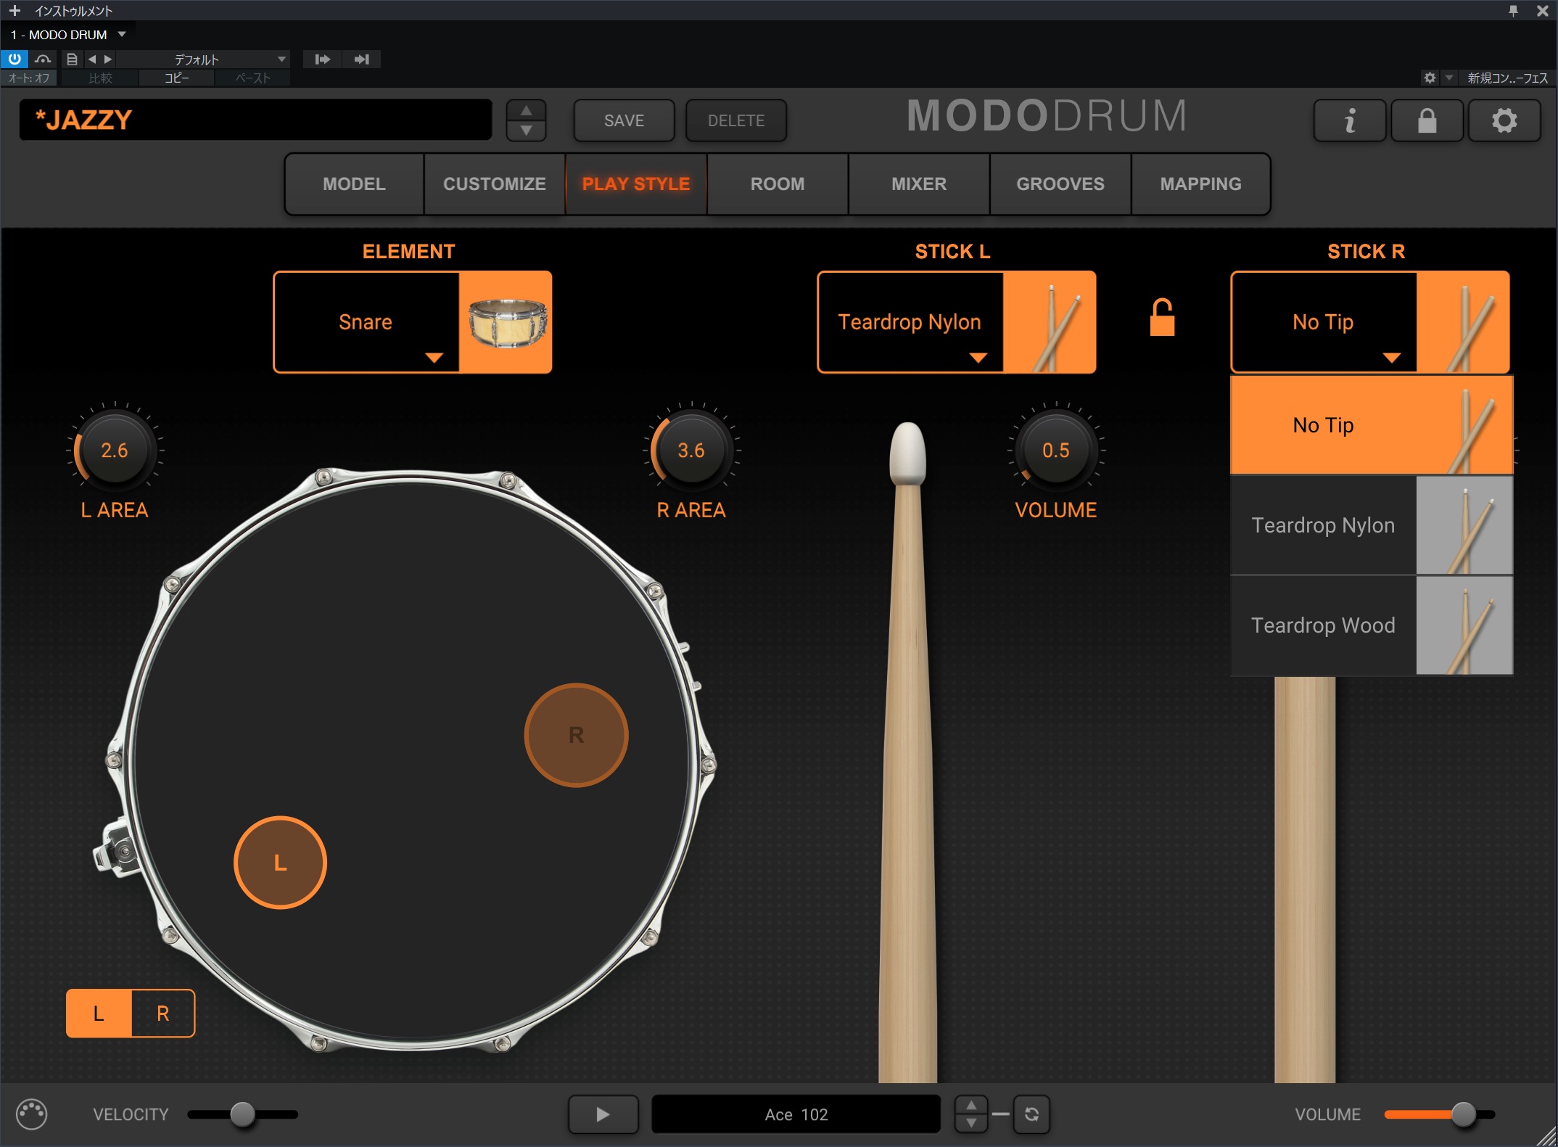Select next groove with up arrow

pos(971,1105)
